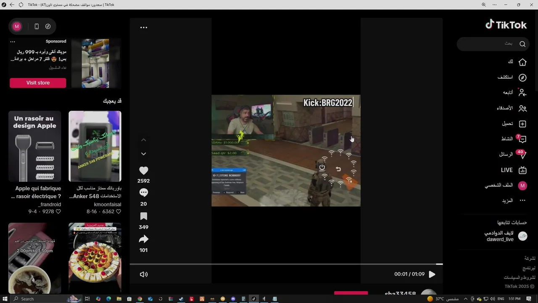The width and height of the screenshot is (538, 303).
Task: Open the sponsored ad three-dots menu
Action: (x=13, y=42)
